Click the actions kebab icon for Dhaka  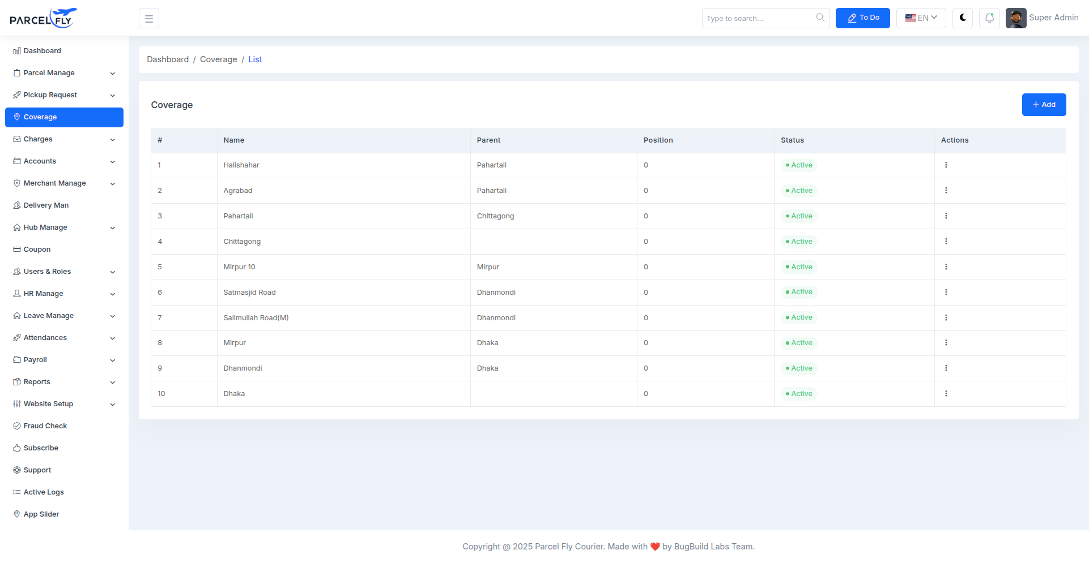click(x=946, y=394)
